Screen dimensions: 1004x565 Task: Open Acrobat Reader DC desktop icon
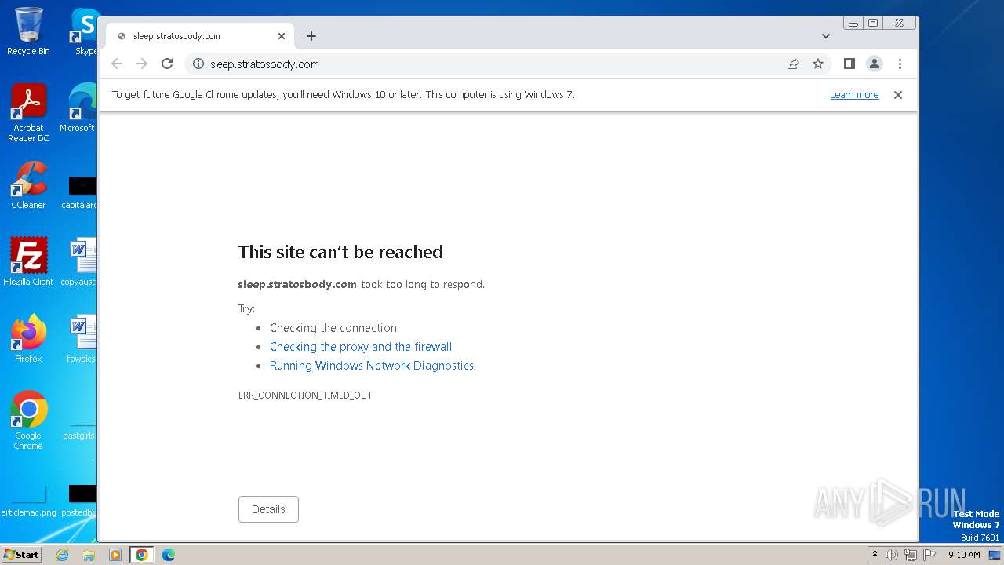(x=28, y=113)
